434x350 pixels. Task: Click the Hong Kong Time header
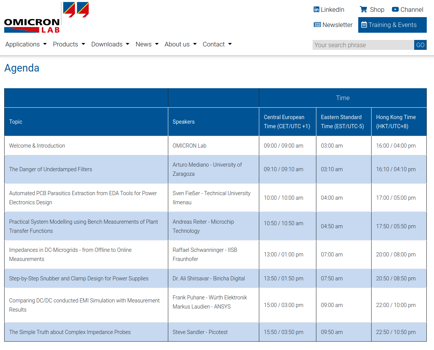399,122
